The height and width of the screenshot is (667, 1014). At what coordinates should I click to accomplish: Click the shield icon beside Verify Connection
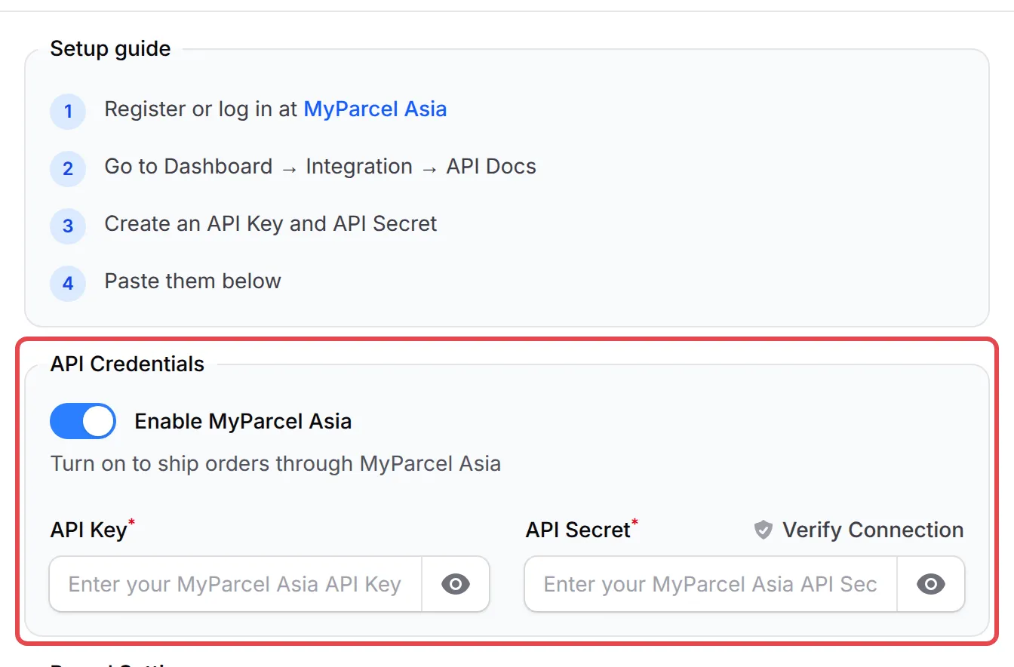[x=764, y=530]
